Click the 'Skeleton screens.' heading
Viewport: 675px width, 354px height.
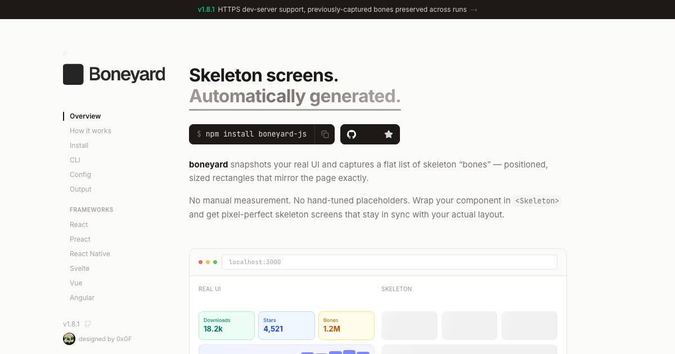(x=264, y=75)
